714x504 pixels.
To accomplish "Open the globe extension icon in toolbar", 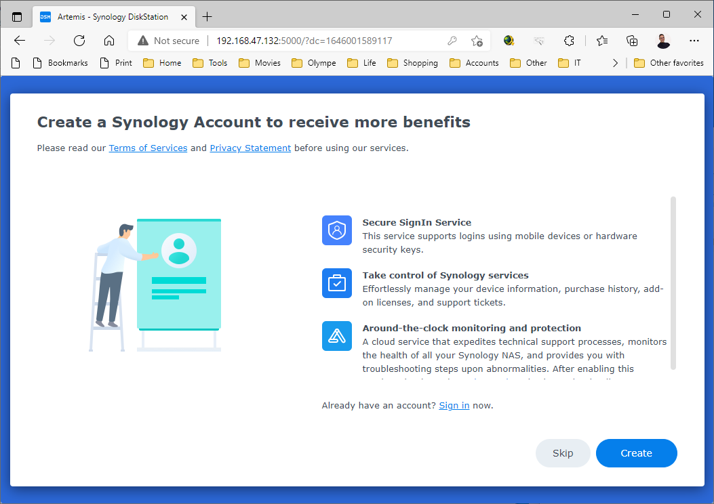I will (509, 41).
